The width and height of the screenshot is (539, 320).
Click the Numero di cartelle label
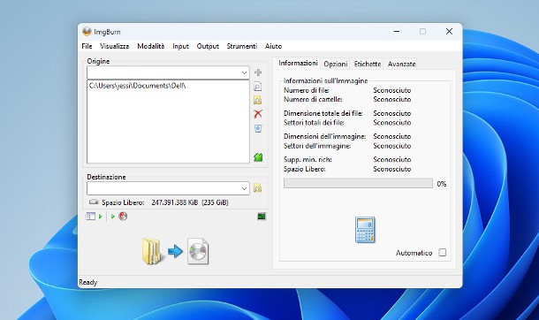[x=313, y=99]
